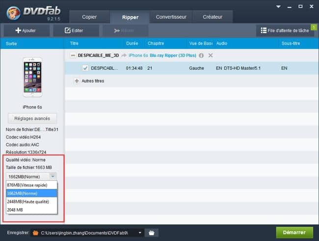Viewport: 319px width, 241px height.
Task: Click the DVDFab mascot logo icon
Action: pyautogui.click(x=13, y=13)
